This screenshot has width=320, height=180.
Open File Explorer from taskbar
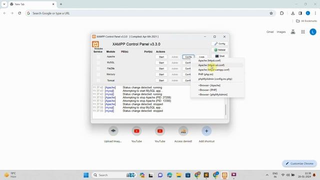coord(179,175)
